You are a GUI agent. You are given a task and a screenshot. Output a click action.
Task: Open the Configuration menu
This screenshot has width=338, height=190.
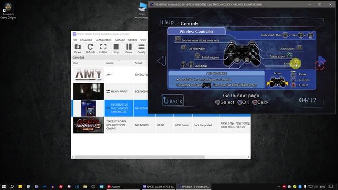104,40
